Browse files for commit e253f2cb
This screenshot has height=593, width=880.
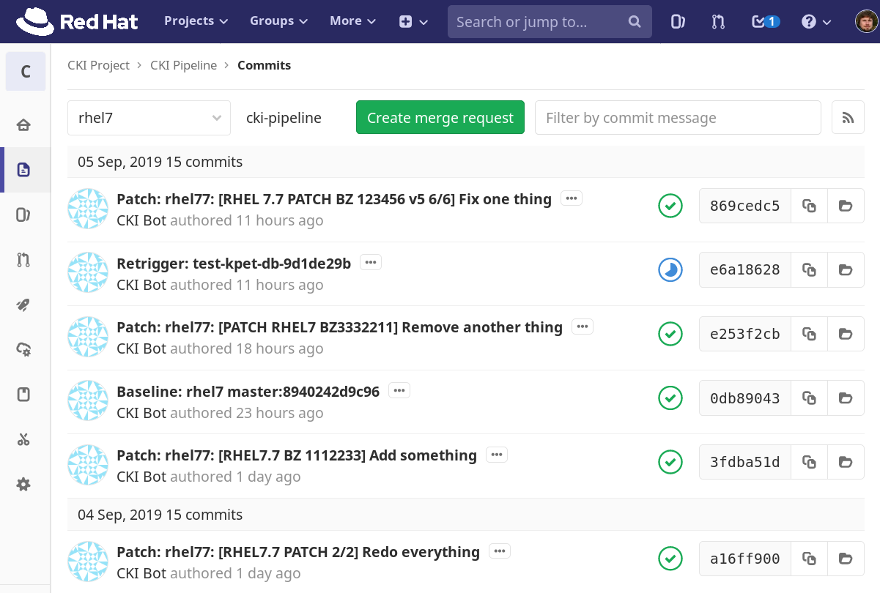[846, 334]
